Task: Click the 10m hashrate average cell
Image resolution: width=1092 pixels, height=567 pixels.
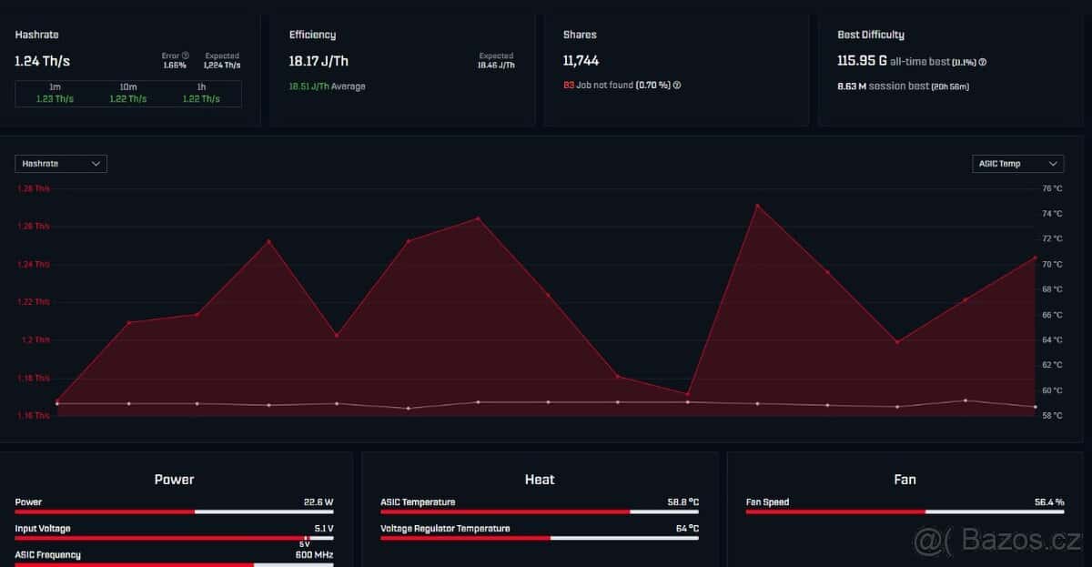Action: [x=128, y=94]
